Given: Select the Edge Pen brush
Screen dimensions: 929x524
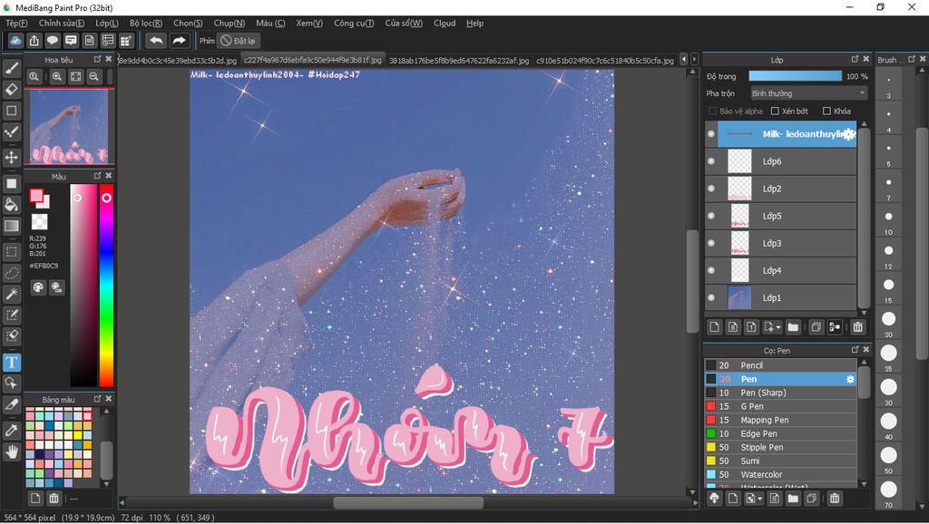Looking at the screenshot, I should pos(781,433).
